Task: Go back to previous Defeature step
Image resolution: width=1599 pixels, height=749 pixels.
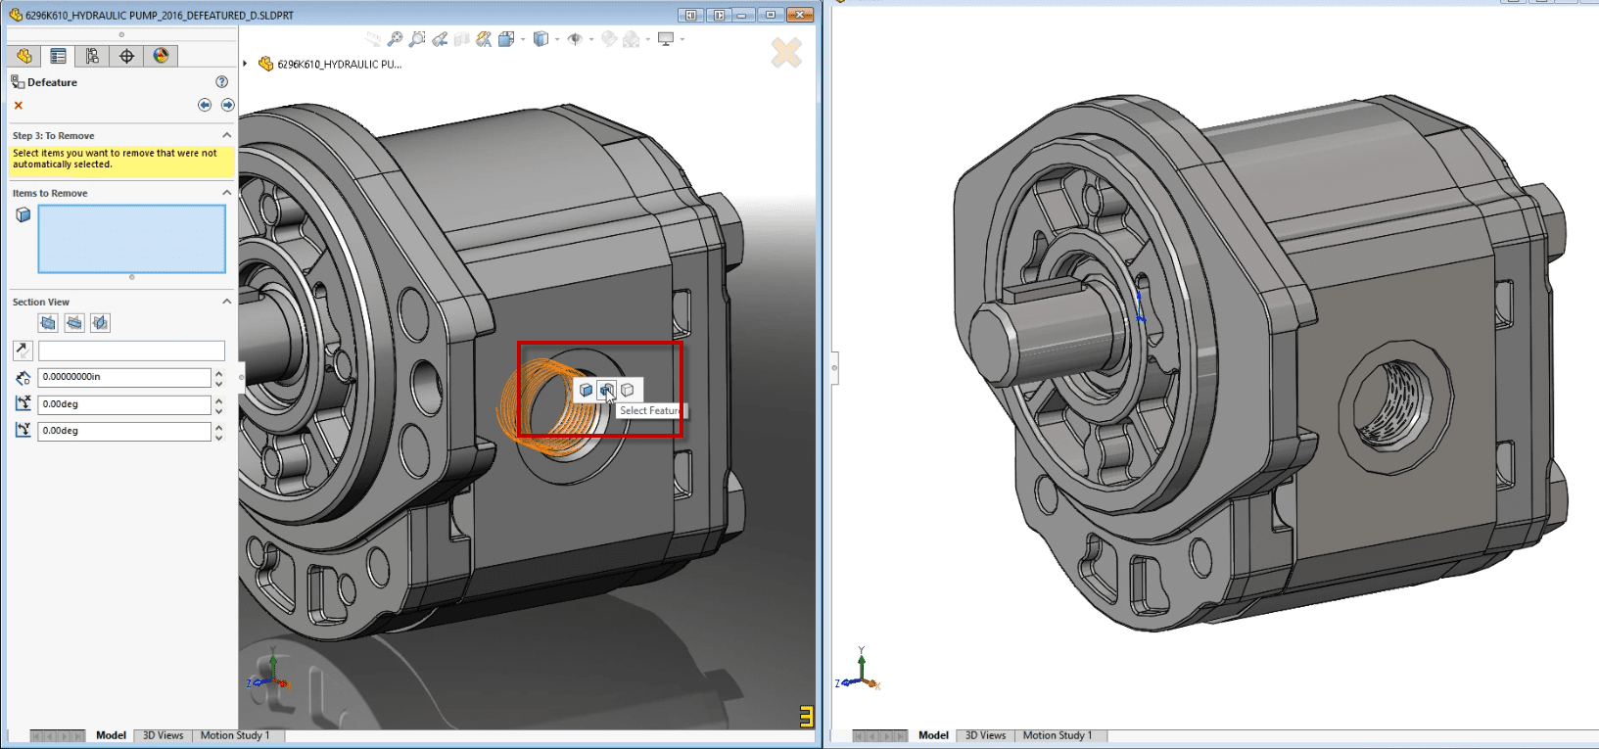Action: [x=204, y=105]
